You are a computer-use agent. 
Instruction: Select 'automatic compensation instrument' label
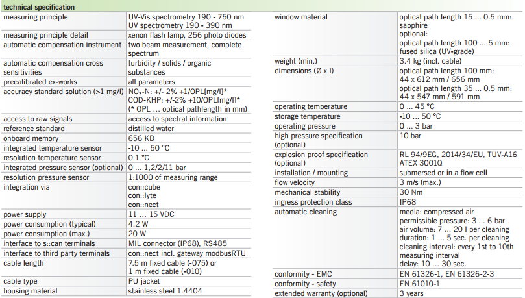(62, 45)
